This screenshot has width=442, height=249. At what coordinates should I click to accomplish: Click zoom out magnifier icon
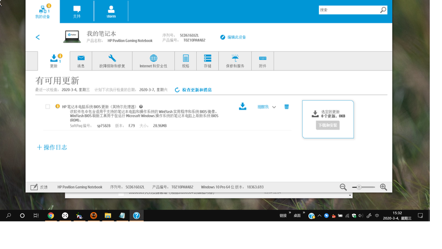(343, 187)
